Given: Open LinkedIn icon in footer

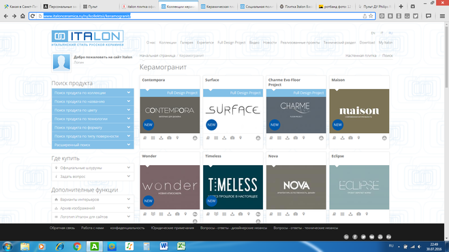Looking at the screenshot, I should pyautogui.click(x=346, y=237).
